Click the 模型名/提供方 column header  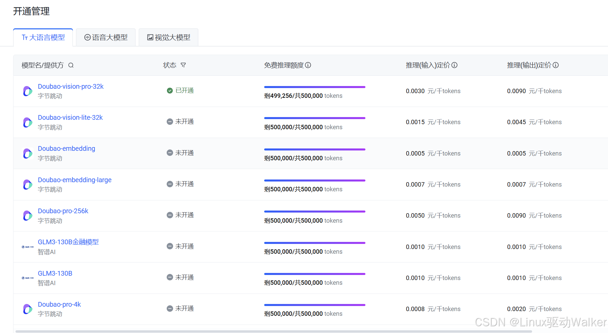[43, 65]
